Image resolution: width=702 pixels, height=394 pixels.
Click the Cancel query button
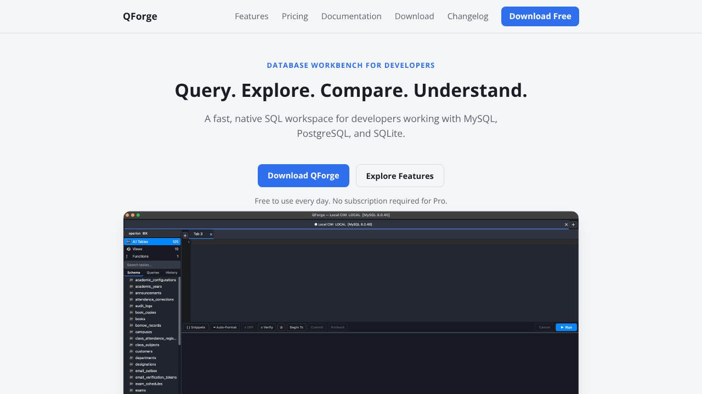click(544, 327)
